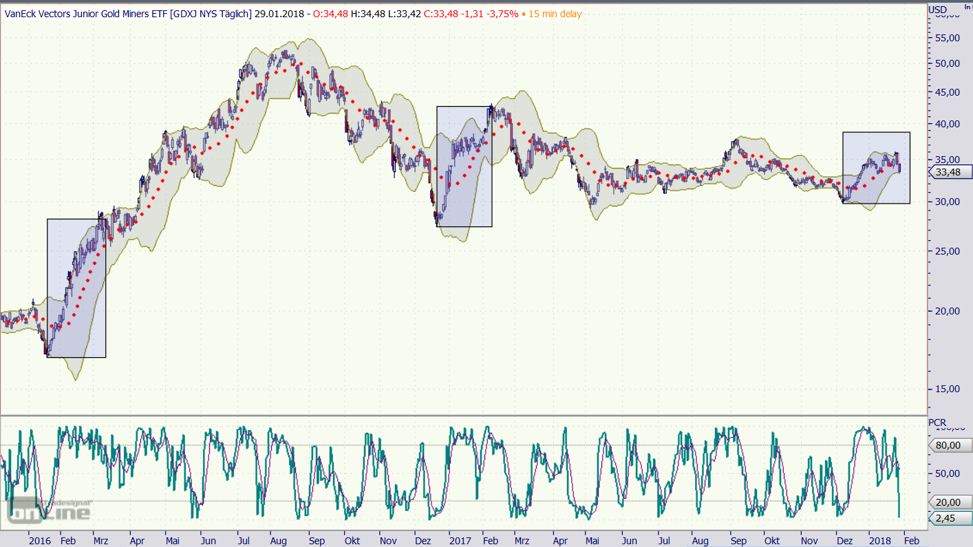Image resolution: width=973 pixels, height=547 pixels.
Task: Click the PCR indicator label
Action: click(x=937, y=422)
